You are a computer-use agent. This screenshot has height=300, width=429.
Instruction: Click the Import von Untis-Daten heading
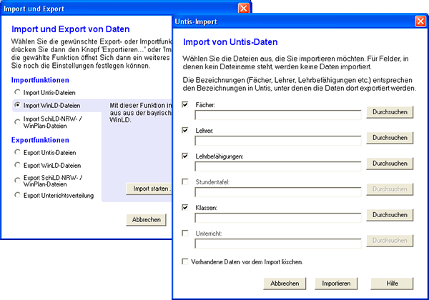point(230,42)
